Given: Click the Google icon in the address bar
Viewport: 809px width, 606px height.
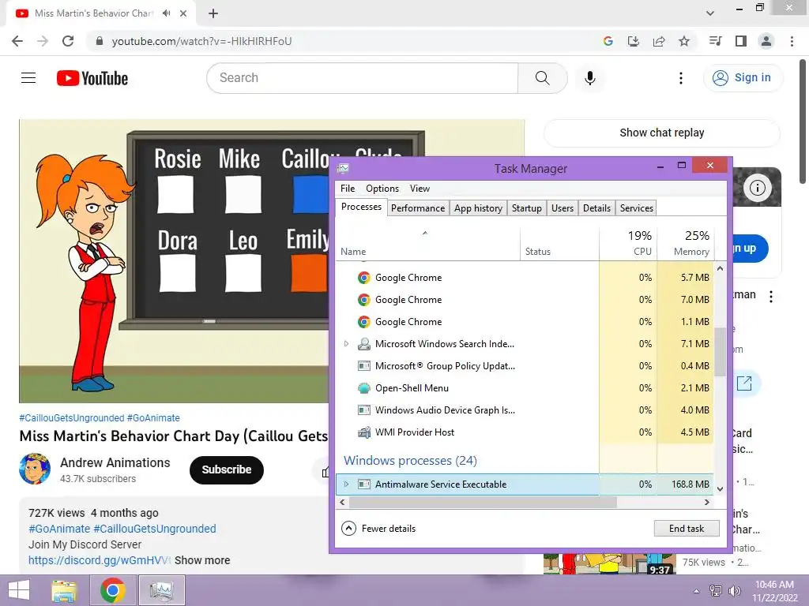Looking at the screenshot, I should click(x=608, y=41).
